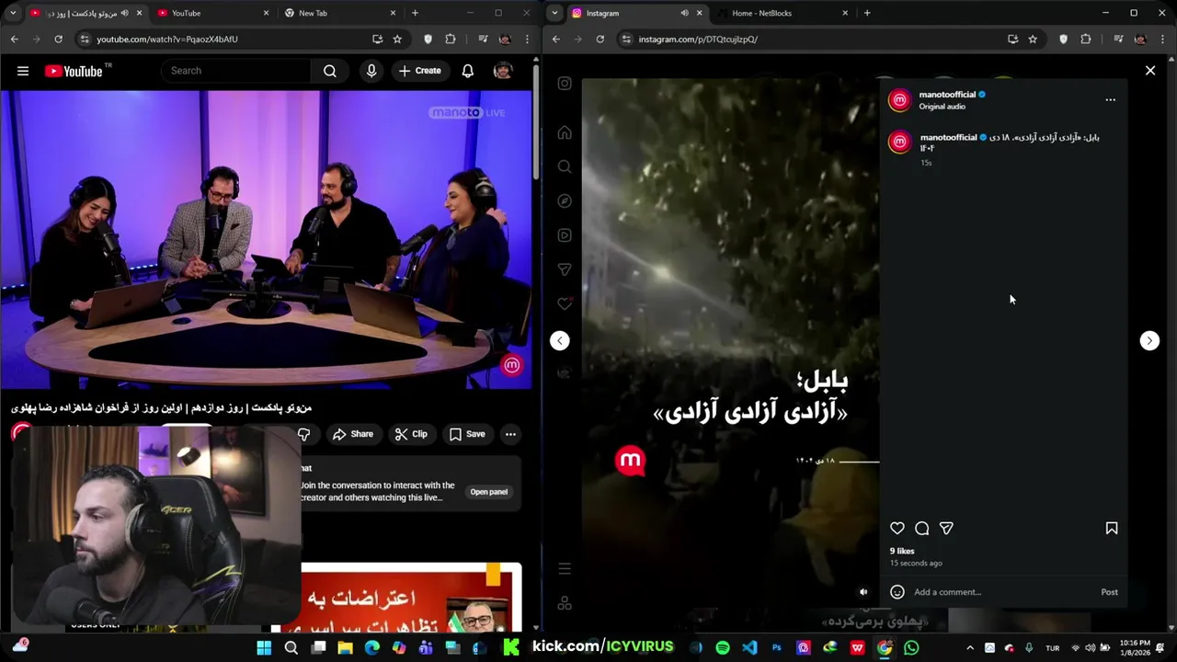
Task: Open the Instagram browser three-dot menu
Action: pyautogui.click(x=1162, y=40)
